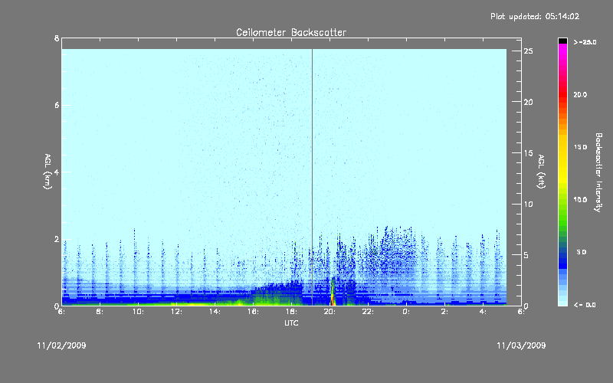Click the 'Plot updated: 05:14:02' timestamp
The image size is (613, 383).
pyautogui.click(x=535, y=16)
